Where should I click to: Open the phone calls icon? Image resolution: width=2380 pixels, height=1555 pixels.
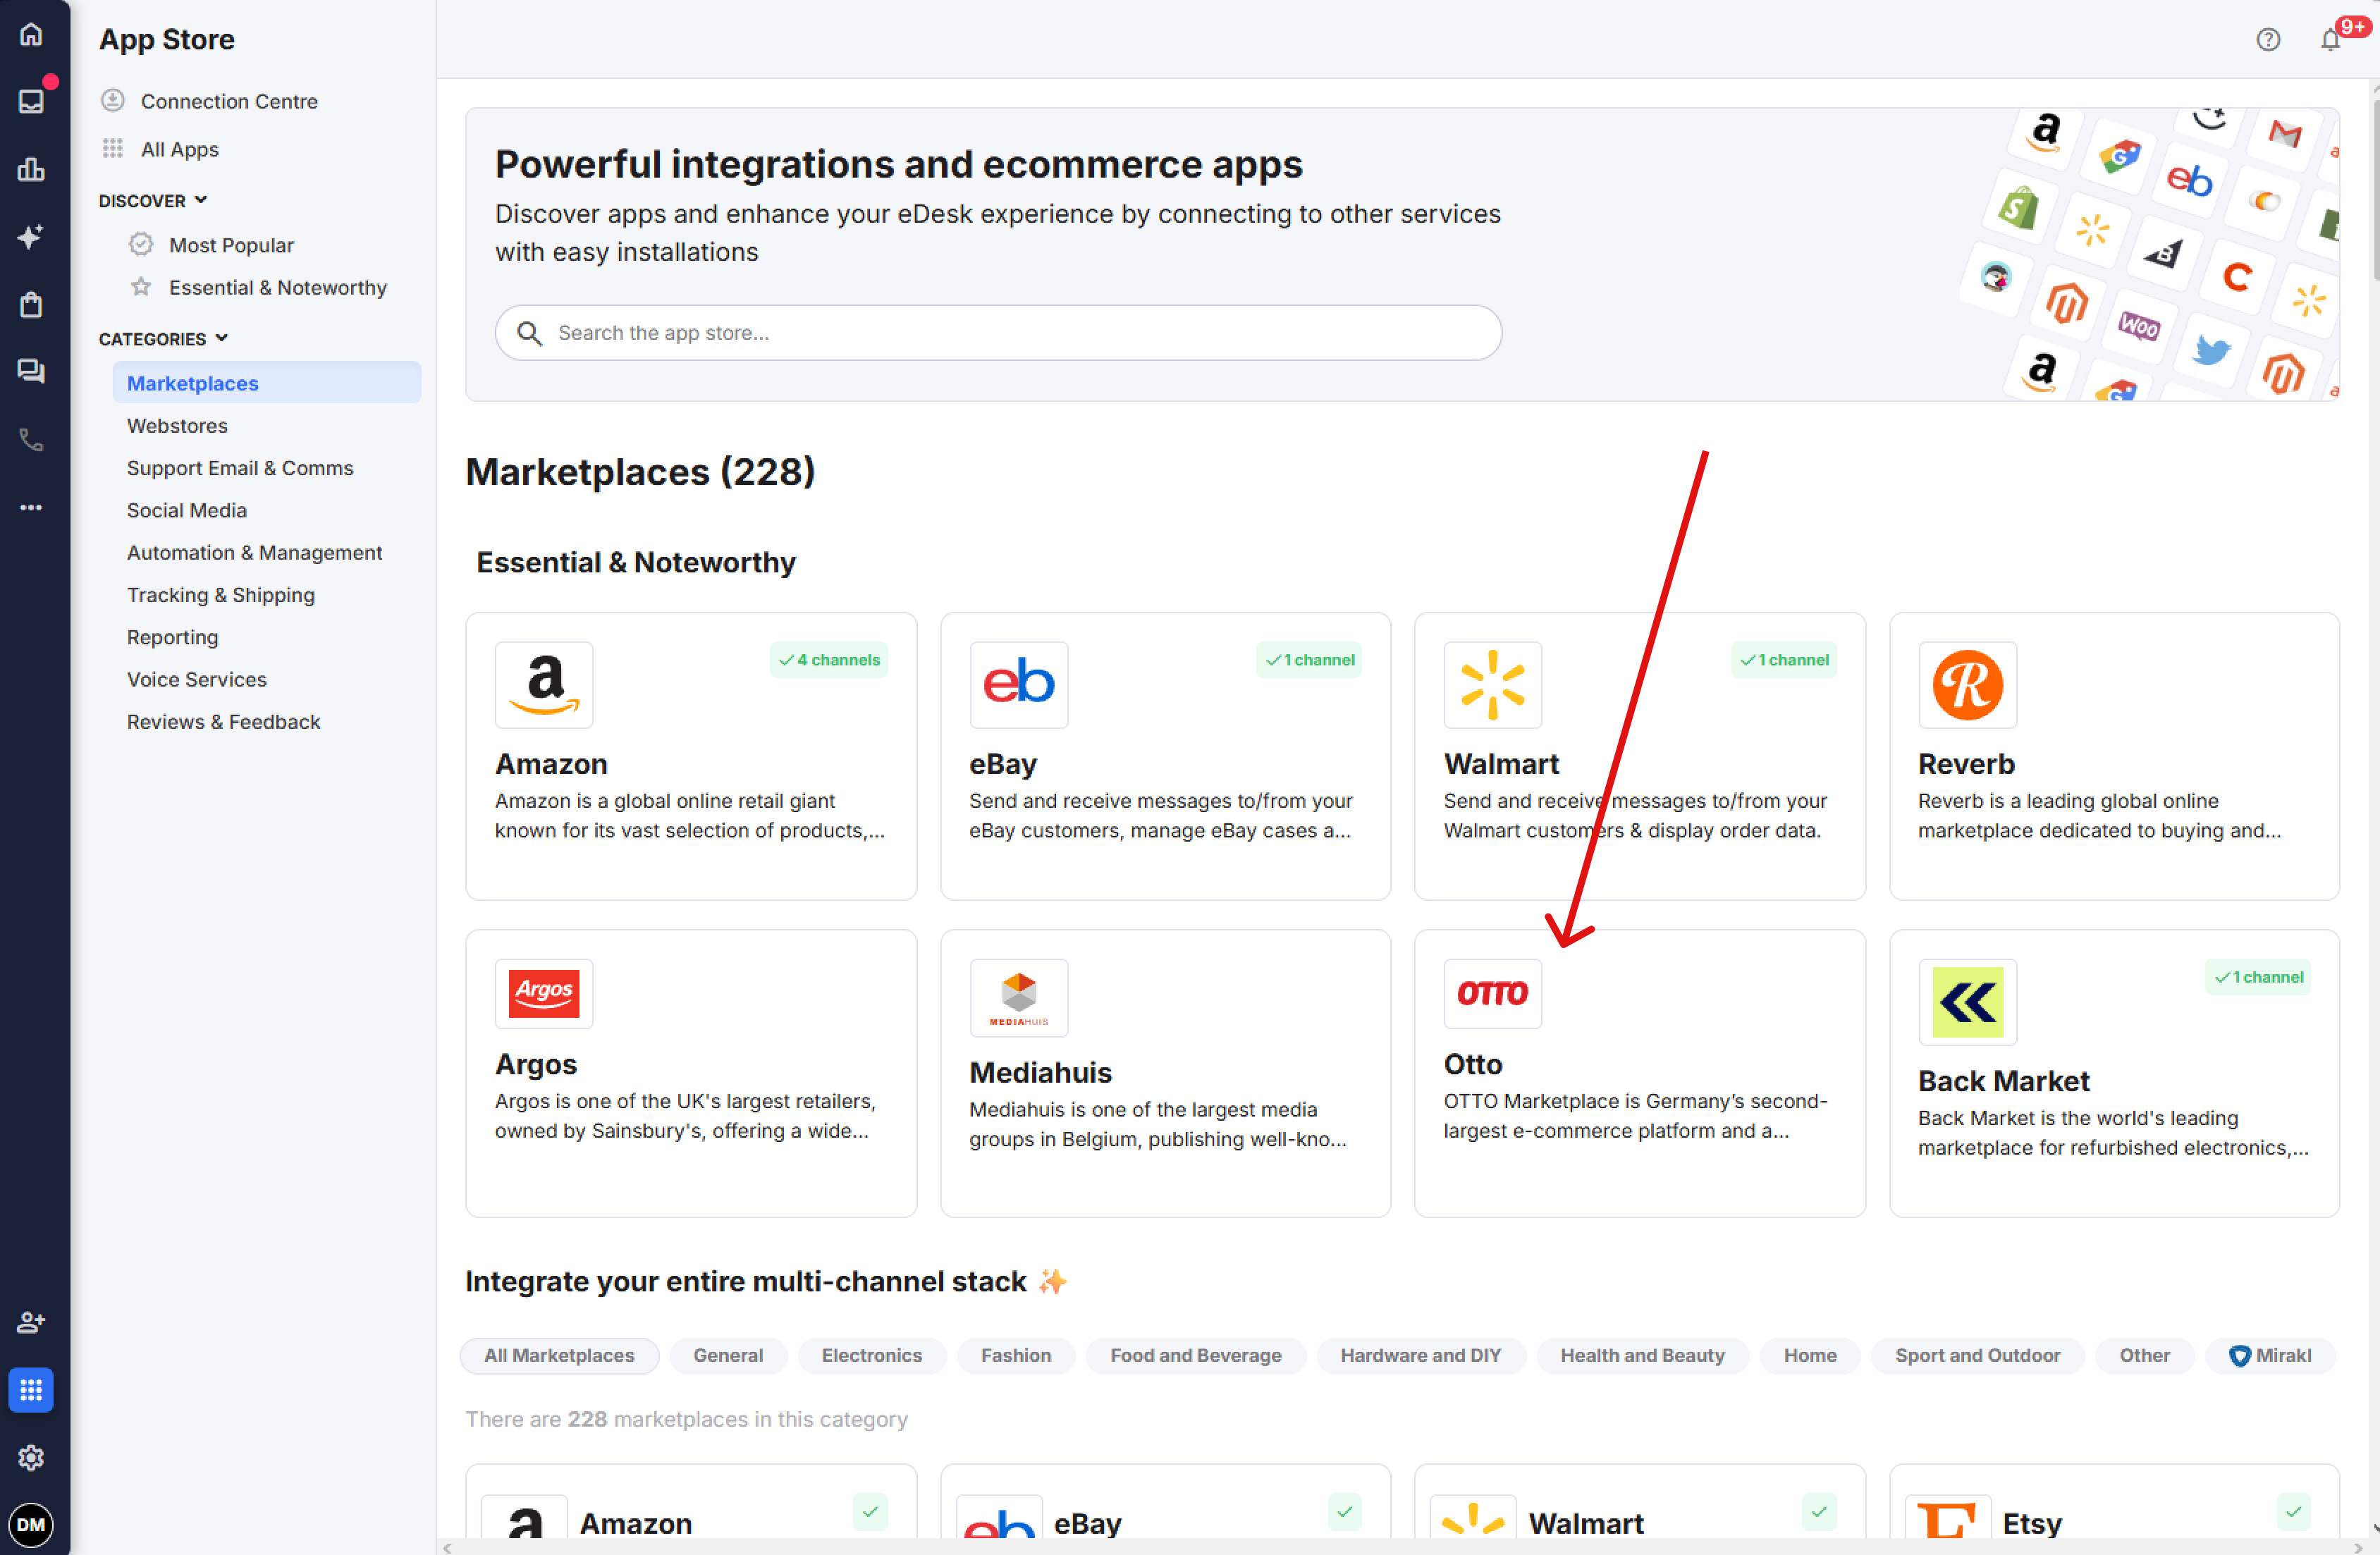coord(31,440)
